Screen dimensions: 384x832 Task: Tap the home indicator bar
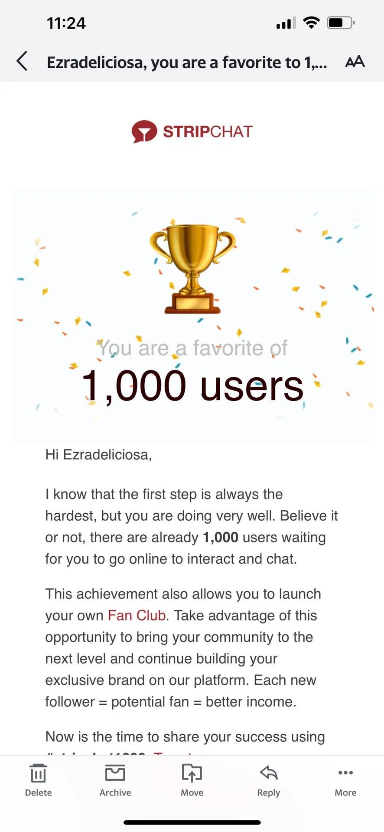click(192, 822)
